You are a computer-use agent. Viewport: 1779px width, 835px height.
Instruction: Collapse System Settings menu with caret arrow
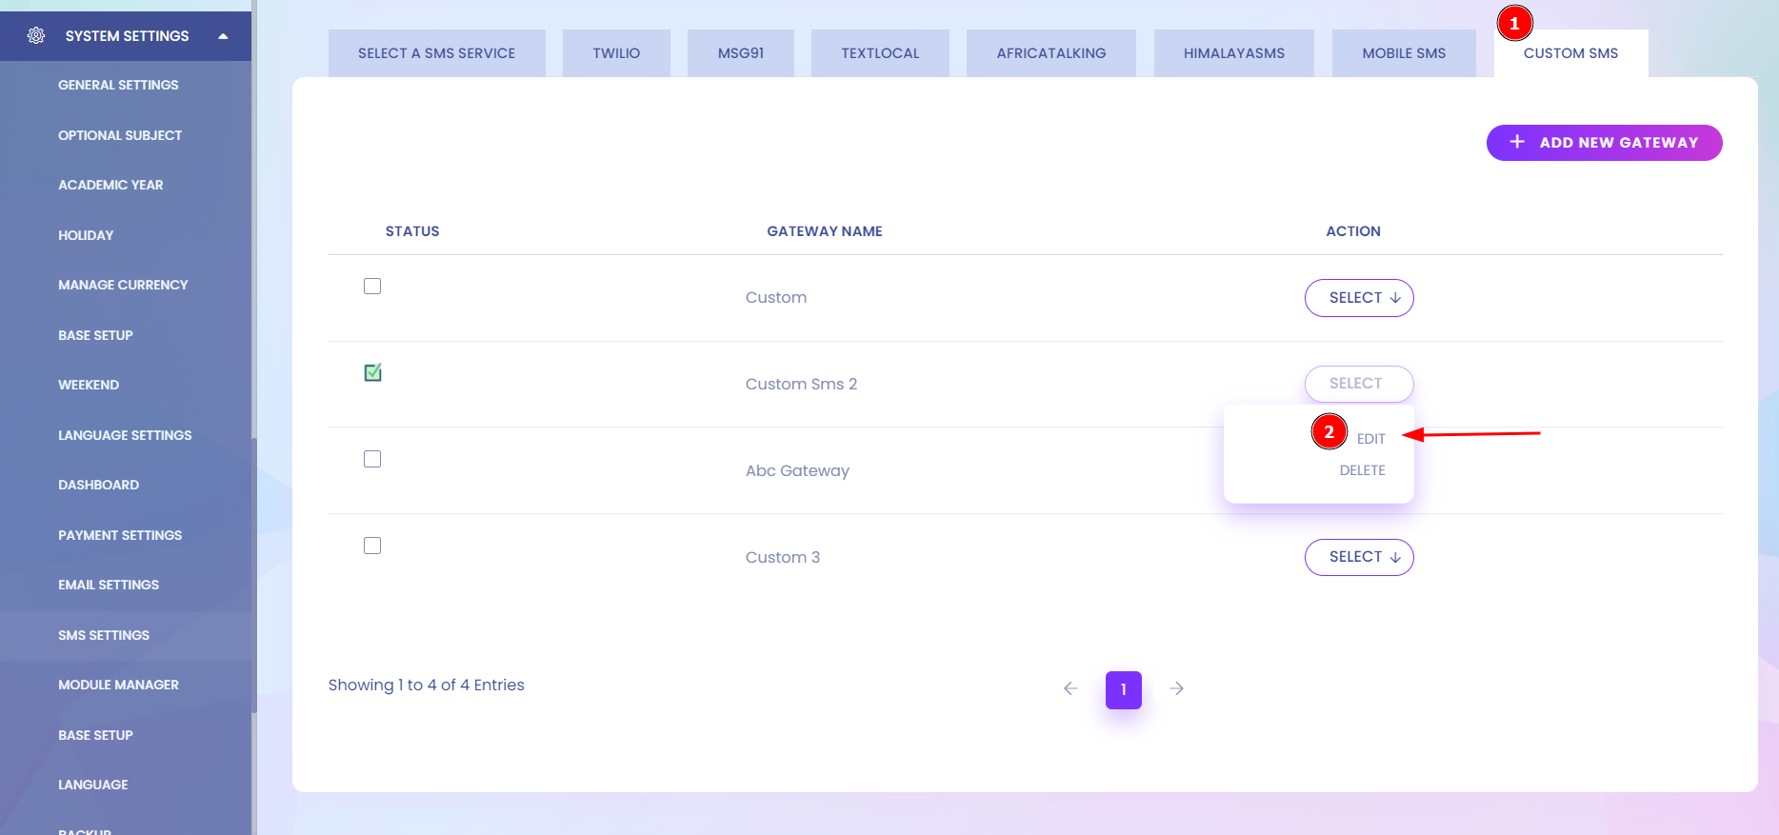223,36
